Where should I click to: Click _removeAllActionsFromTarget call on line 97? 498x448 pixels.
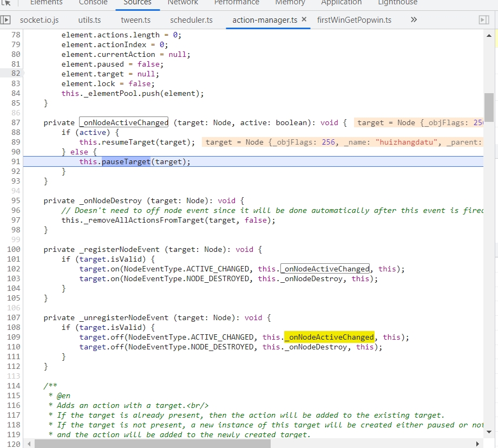coord(144,220)
